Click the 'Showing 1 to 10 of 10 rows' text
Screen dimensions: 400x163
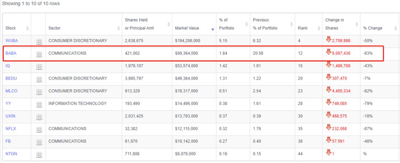(x=31, y=4)
